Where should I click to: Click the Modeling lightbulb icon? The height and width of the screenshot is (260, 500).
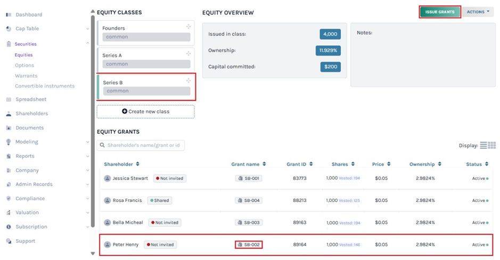click(x=9, y=142)
